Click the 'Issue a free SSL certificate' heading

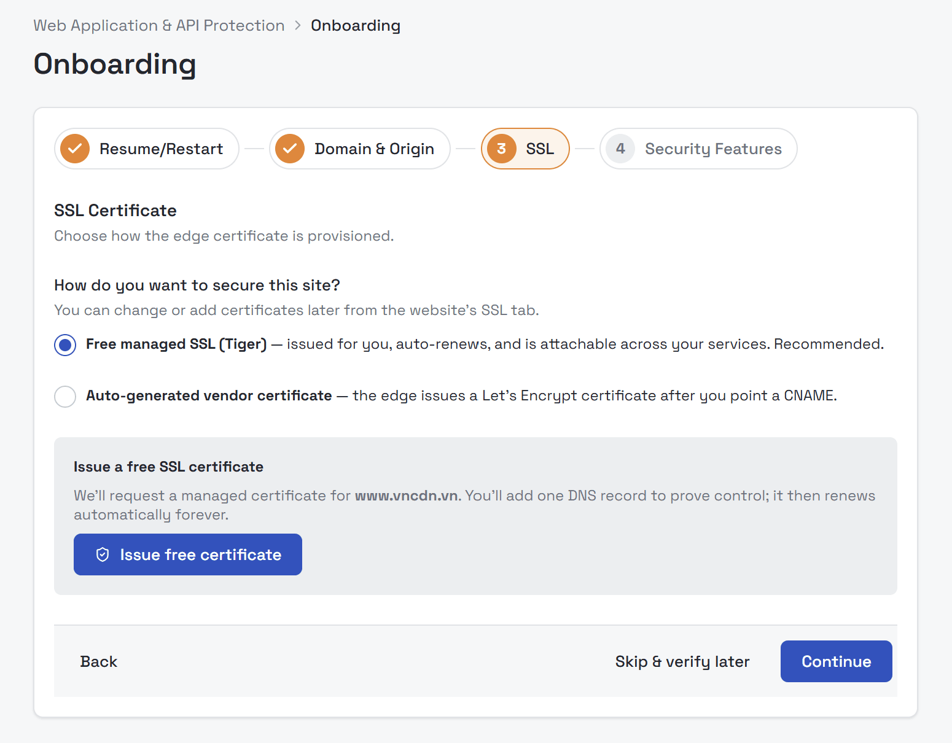(x=168, y=467)
